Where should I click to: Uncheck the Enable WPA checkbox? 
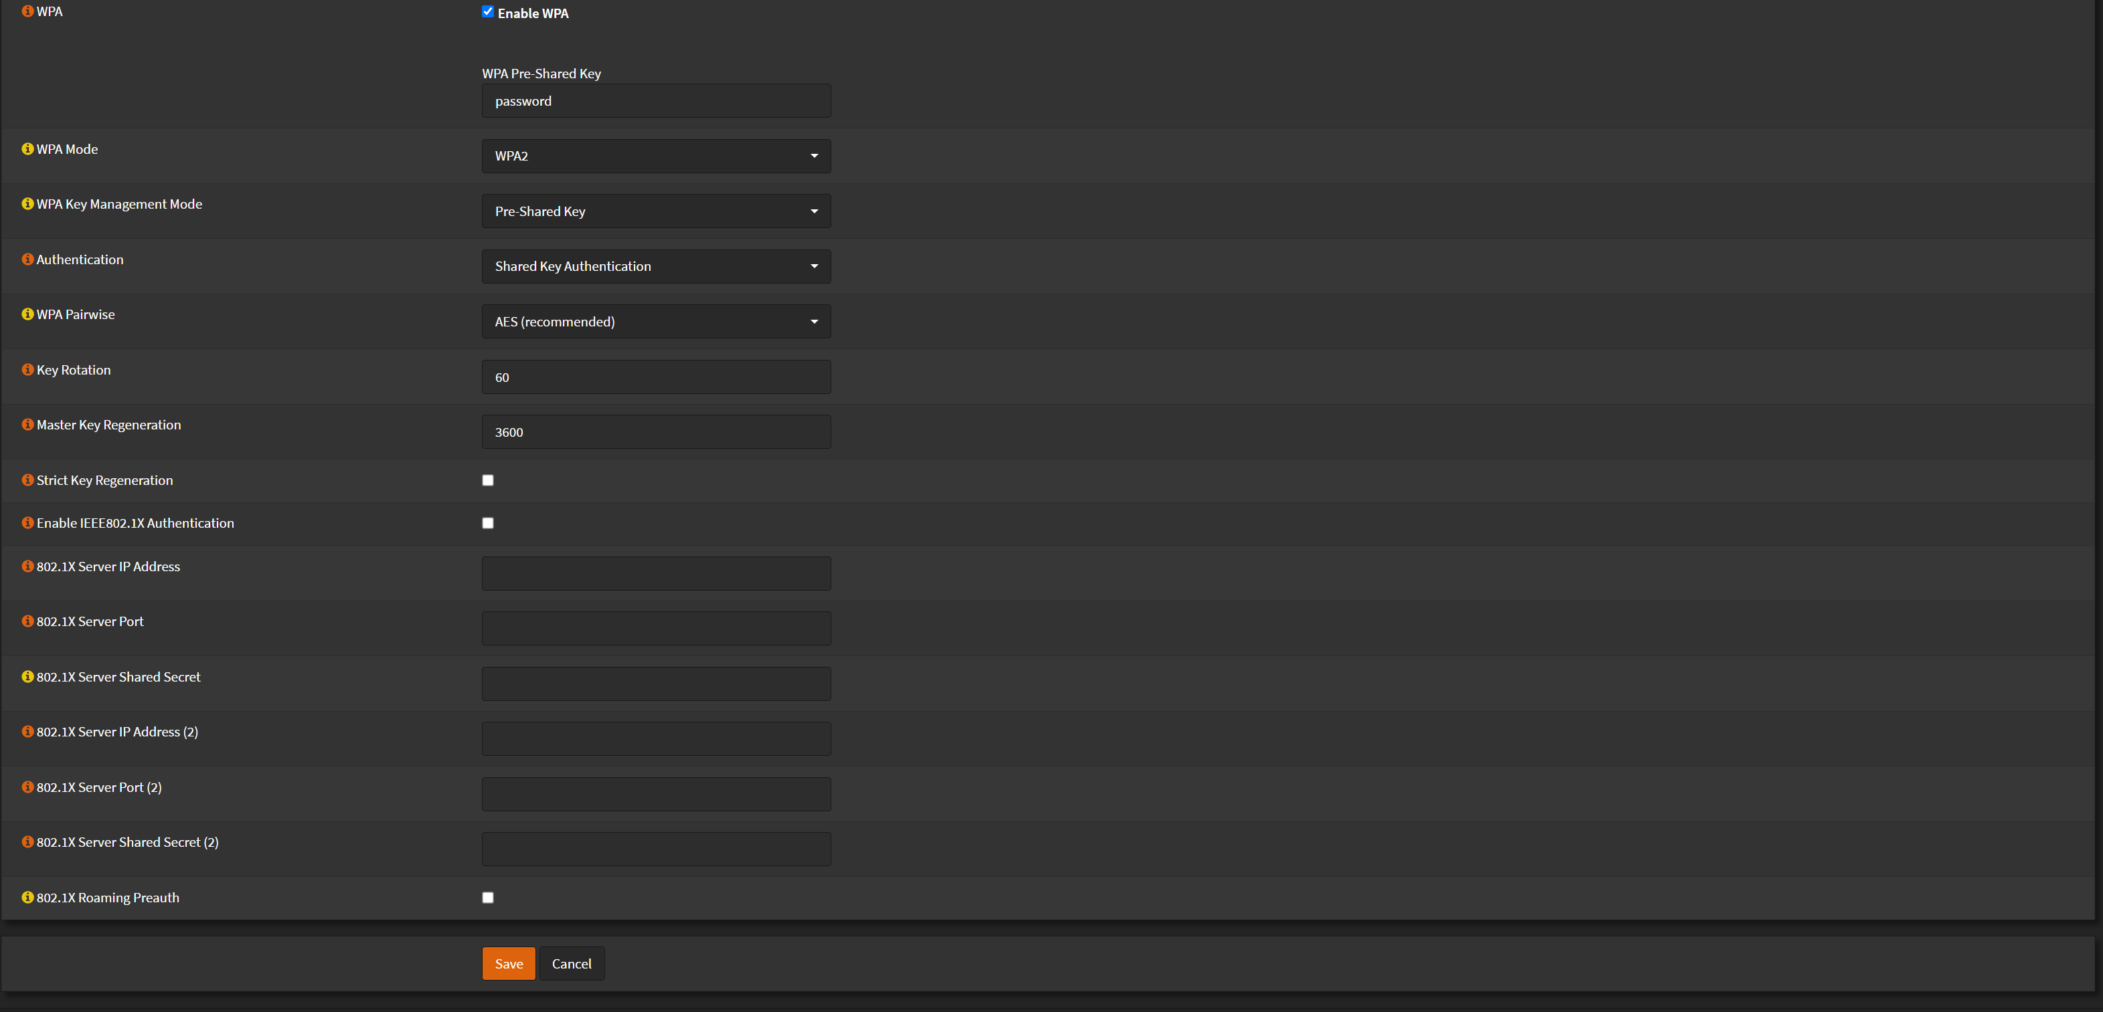[487, 11]
